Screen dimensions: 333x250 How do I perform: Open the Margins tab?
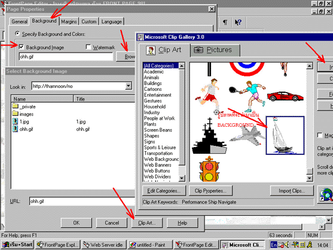(69, 22)
